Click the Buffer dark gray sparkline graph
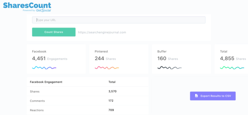Screen dimensions: 248x115 tap(169, 68)
